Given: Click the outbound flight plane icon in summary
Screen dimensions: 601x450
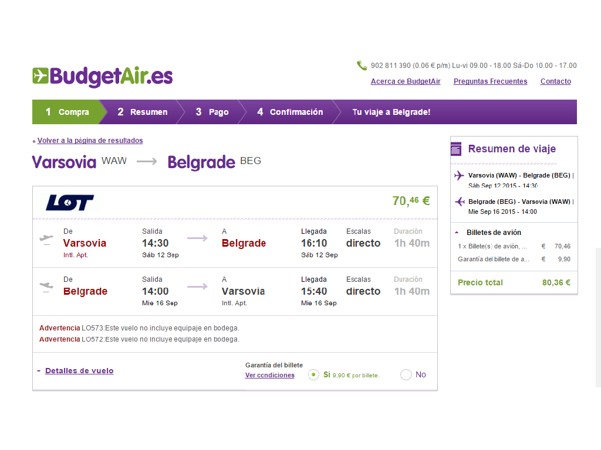Looking at the screenshot, I should click(x=459, y=176).
